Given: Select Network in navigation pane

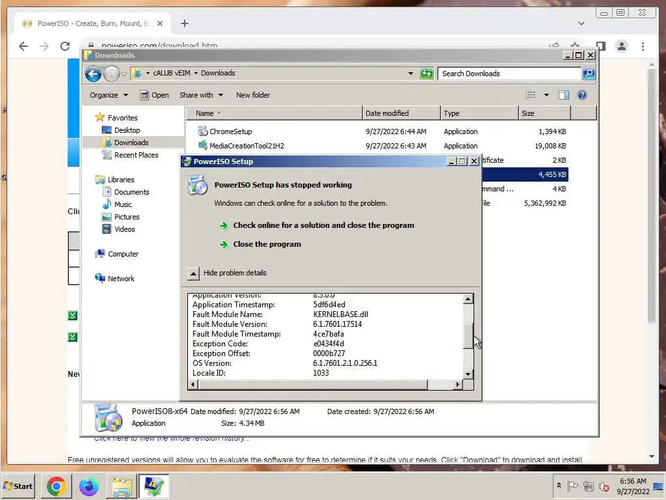Looking at the screenshot, I should [121, 279].
